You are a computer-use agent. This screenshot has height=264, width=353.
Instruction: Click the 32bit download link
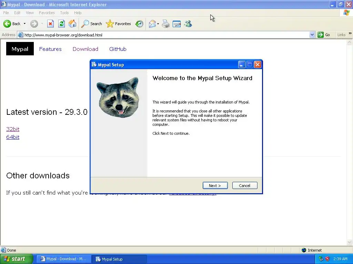13,129
